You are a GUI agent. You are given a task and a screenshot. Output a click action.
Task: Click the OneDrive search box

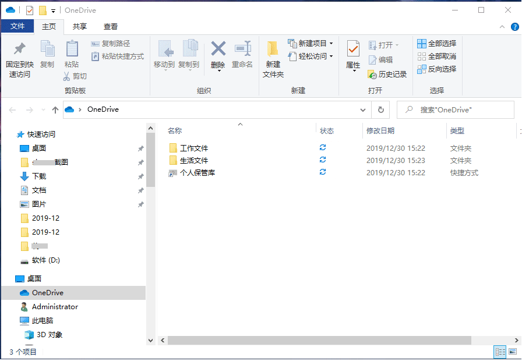pyautogui.click(x=456, y=110)
